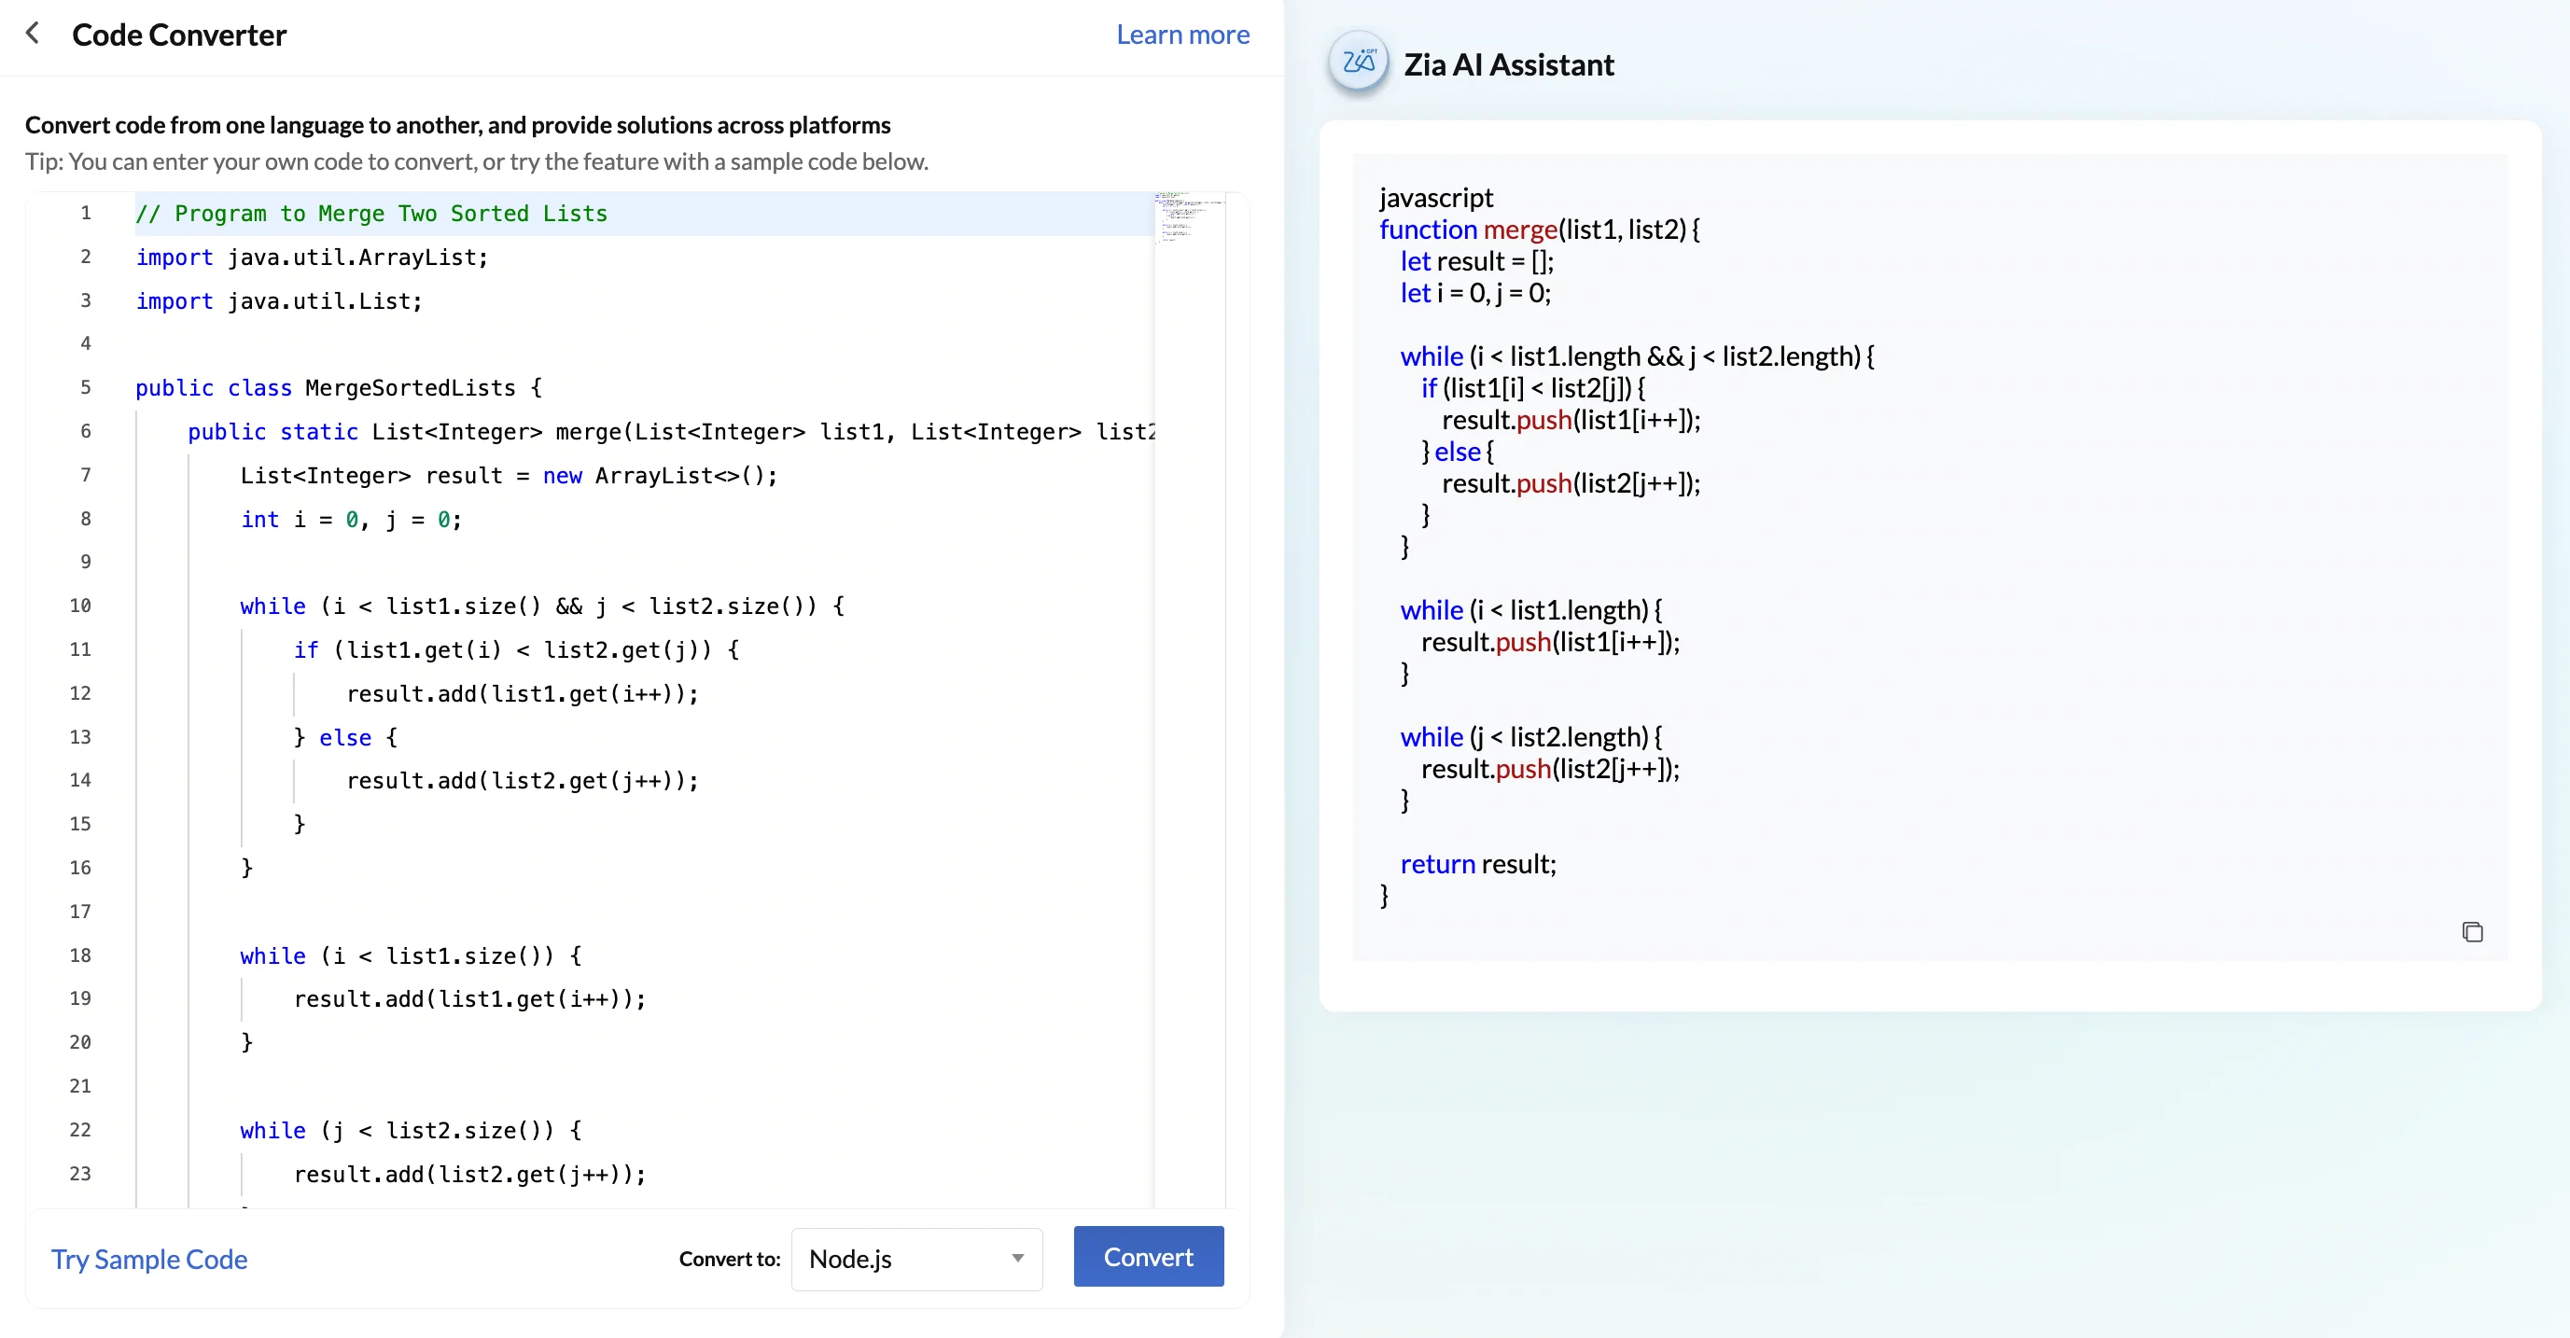
Task: Click line number 12 in the gutter
Action: [80, 692]
